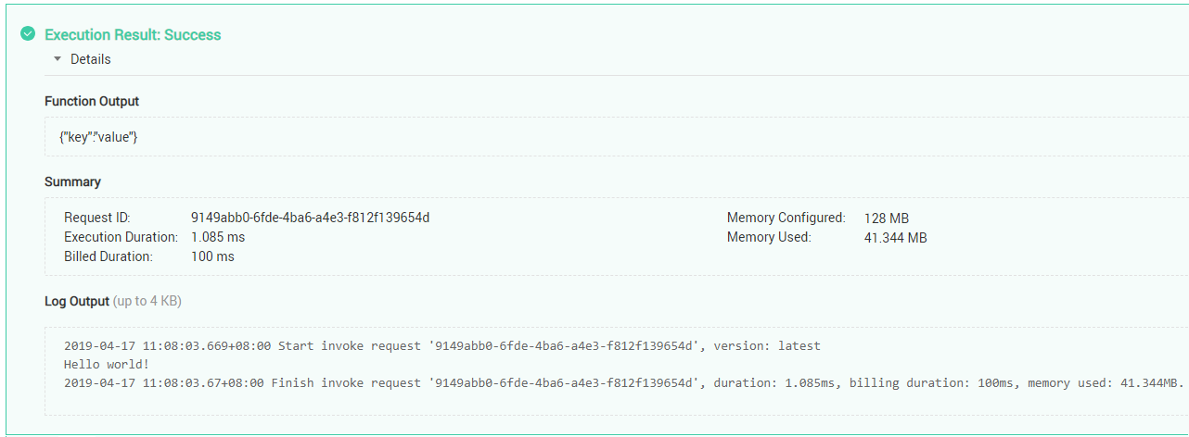Click the Summary section heading
The width and height of the screenshot is (1189, 437).
(72, 181)
